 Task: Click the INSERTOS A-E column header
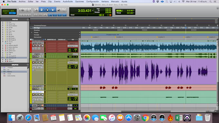point(52,40)
